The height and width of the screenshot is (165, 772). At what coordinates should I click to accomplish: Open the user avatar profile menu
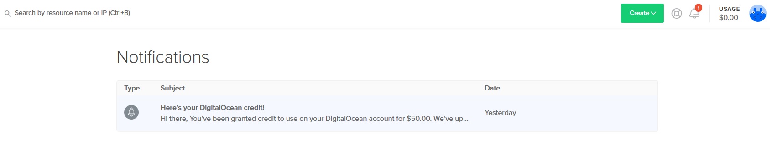click(x=757, y=13)
